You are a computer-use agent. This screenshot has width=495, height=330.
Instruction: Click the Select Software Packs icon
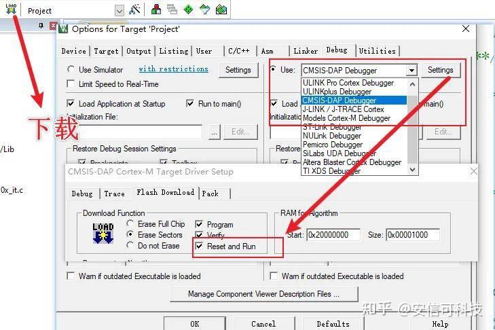click(205, 10)
